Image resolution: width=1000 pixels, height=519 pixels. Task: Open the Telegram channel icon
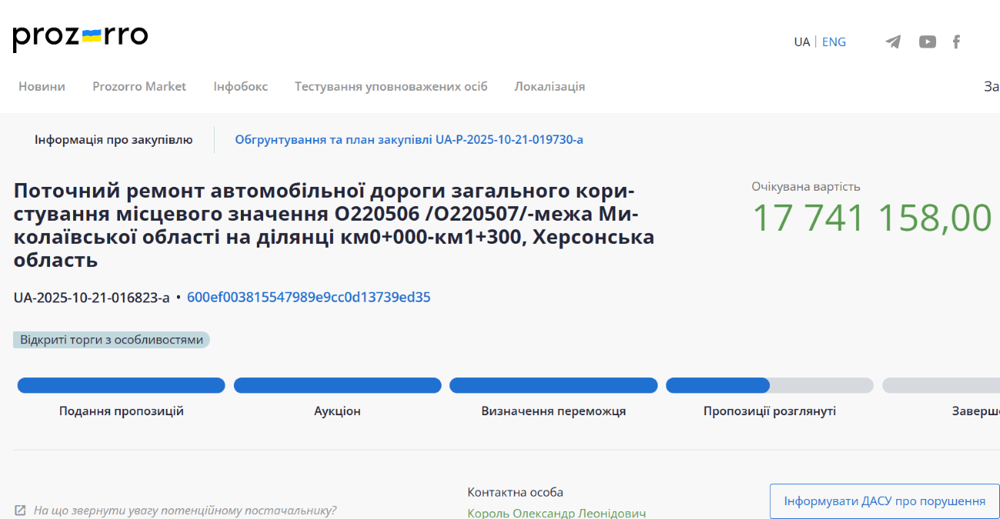pyautogui.click(x=892, y=42)
